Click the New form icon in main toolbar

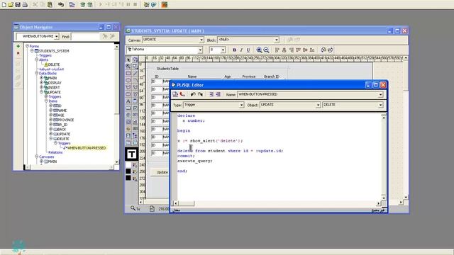[4, 4]
